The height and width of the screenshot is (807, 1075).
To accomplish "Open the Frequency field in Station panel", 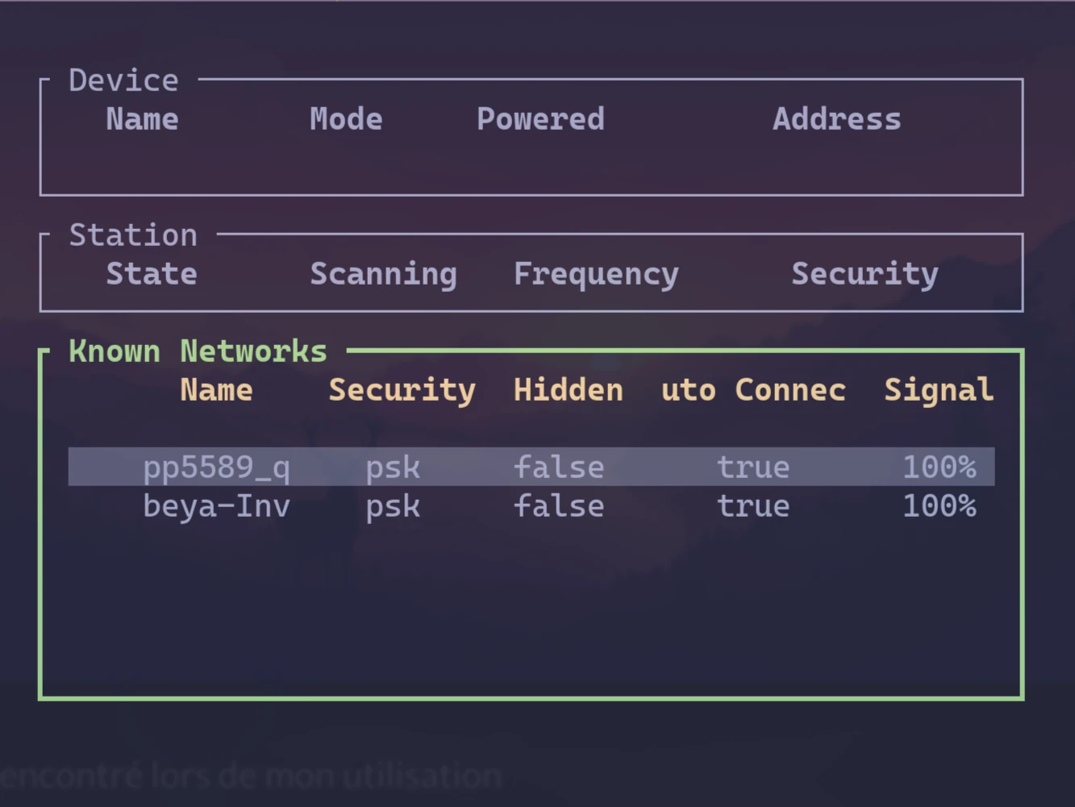I will point(596,273).
